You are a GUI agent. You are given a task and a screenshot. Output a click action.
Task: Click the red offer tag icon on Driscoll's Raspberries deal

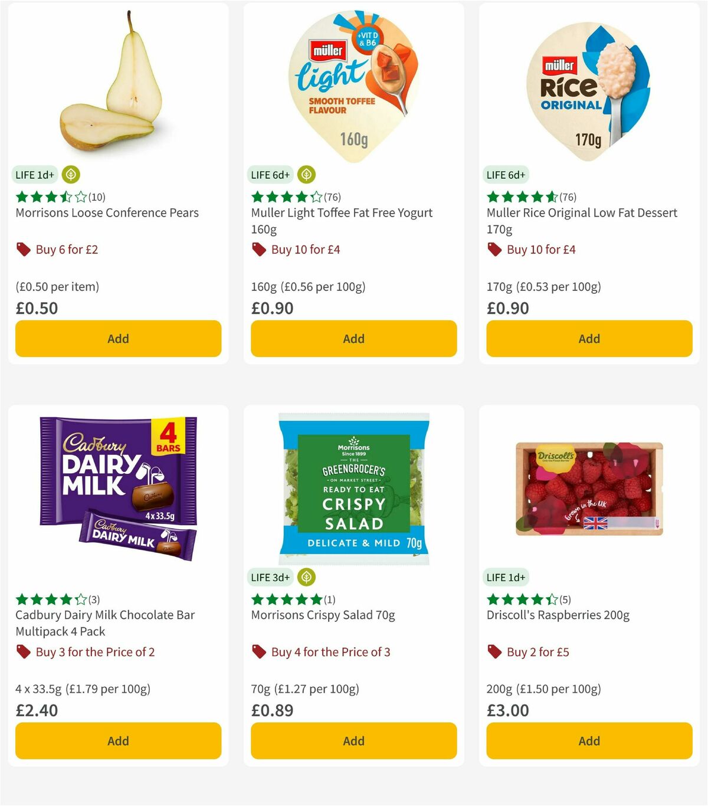[495, 652]
